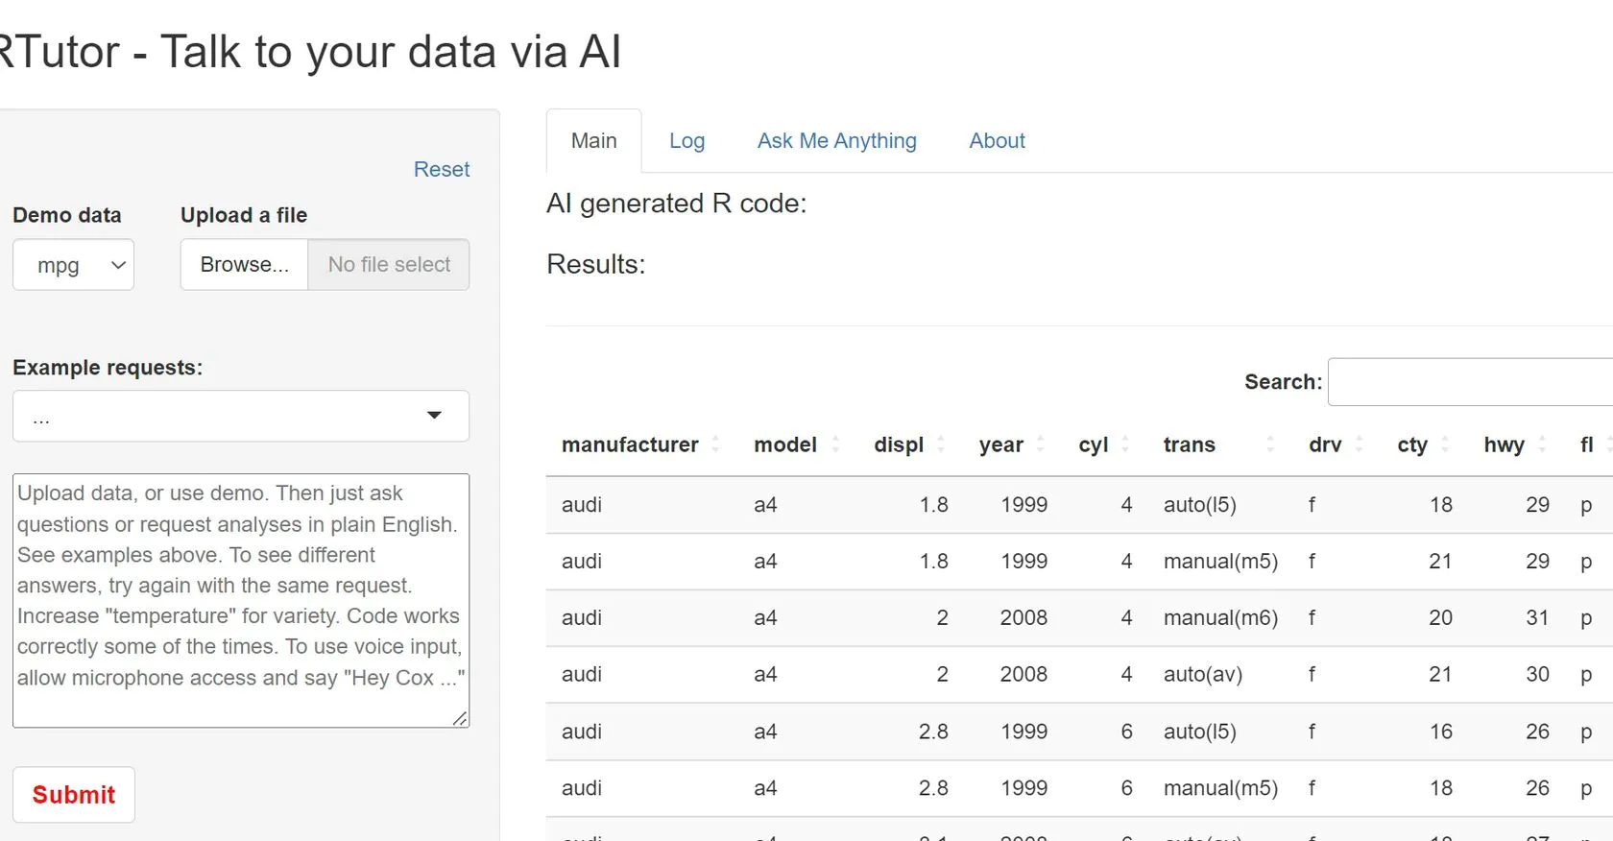This screenshot has height=841, width=1613.
Task: Select the manual(m6) trans cell
Action: (1220, 618)
